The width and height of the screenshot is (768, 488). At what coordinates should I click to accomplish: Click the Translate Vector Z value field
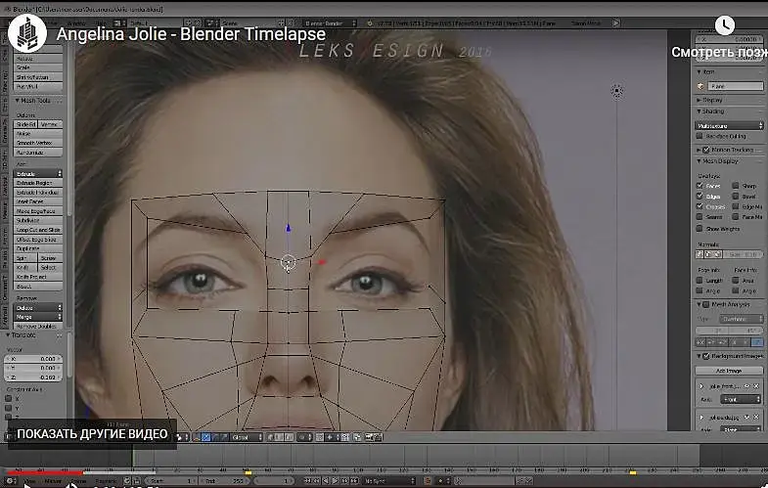point(34,377)
